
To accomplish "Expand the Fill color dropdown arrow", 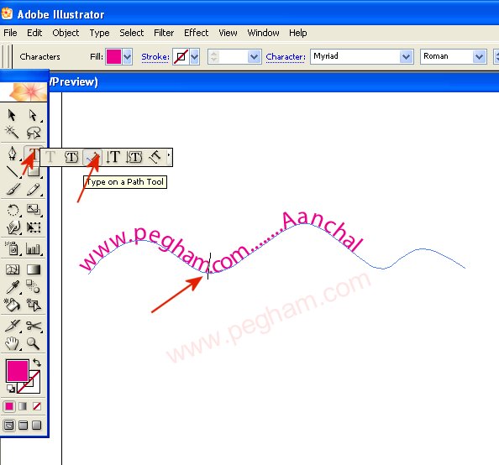I will click(128, 57).
